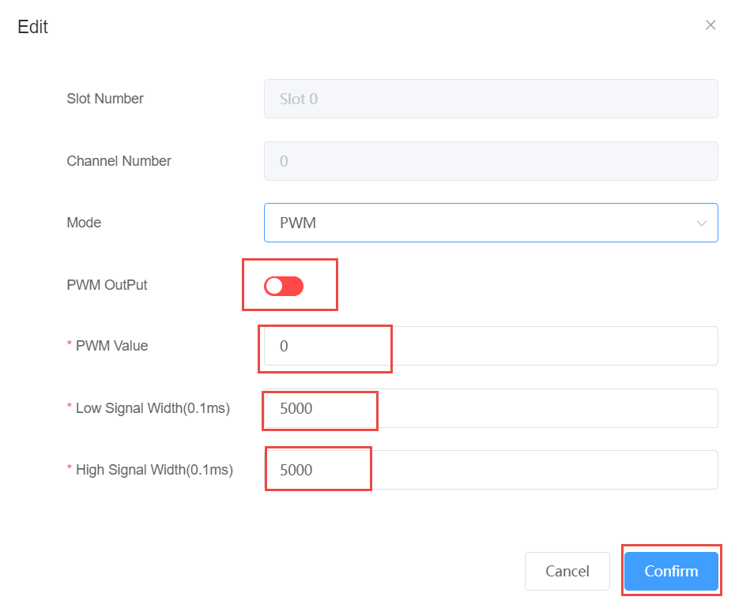Click the High Signal Width(0.1ms) label
735x608 pixels.
pos(154,470)
